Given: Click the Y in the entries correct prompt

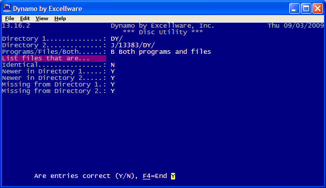Looking at the screenshot, I should [173, 176].
